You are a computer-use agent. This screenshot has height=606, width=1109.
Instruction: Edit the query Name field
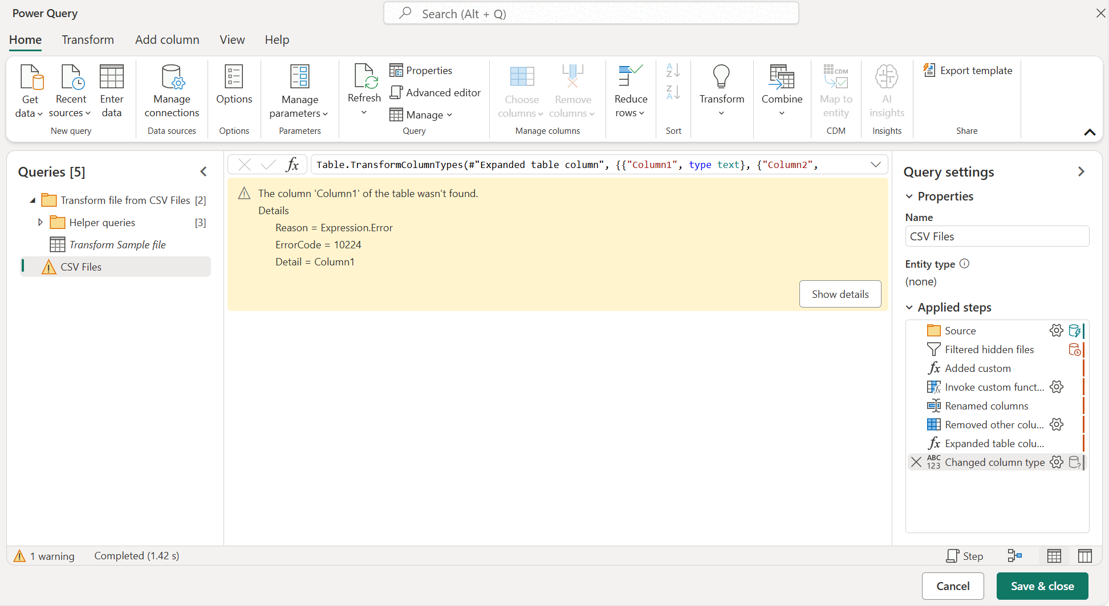point(997,236)
